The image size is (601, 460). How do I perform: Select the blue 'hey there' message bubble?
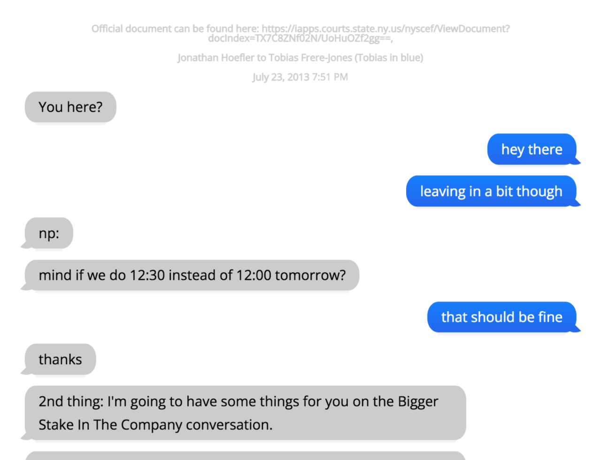(x=532, y=149)
